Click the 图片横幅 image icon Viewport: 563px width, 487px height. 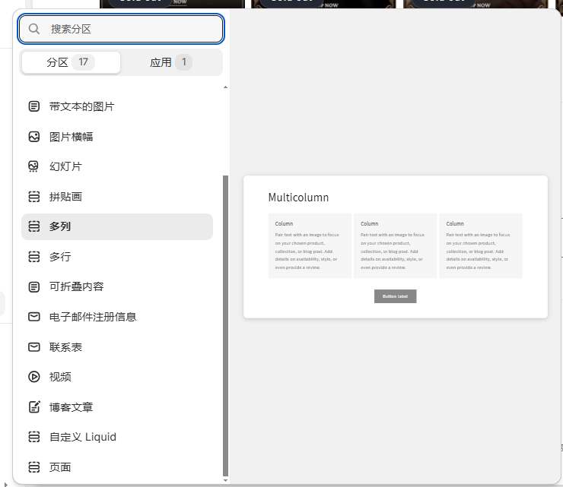(33, 137)
